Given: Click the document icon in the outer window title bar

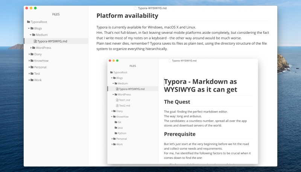Looking at the screenshot, I should tap(135, 8).
